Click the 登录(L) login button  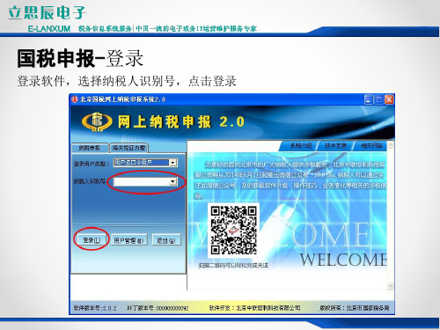click(92, 240)
